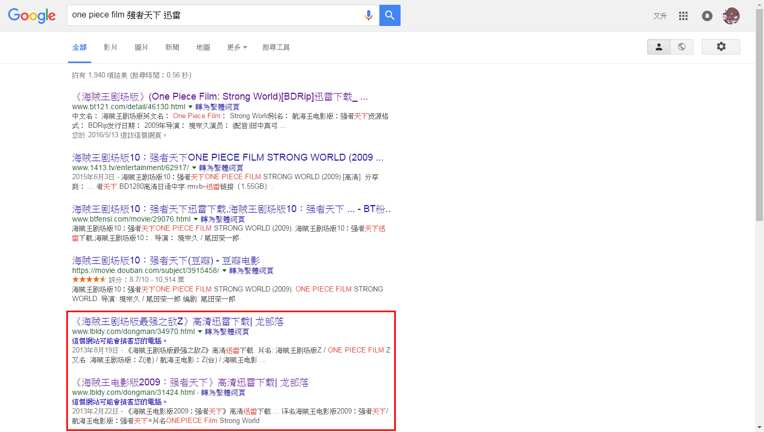Screen dimensions: 764x432
Task: Switch to global results globe icon
Action: click(682, 47)
